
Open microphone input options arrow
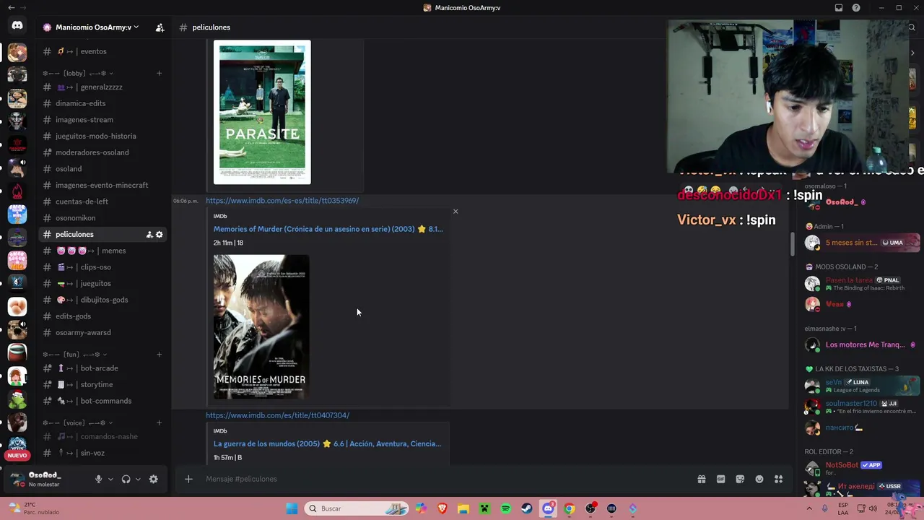click(110, 479)
